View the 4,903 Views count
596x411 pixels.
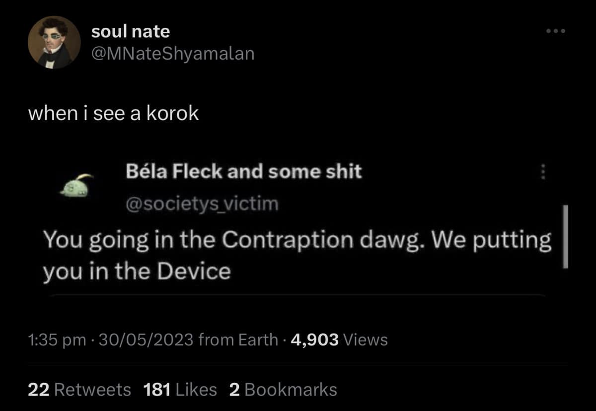340,340
